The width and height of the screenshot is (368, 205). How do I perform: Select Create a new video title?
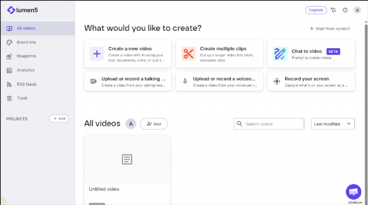coord(130,49)
